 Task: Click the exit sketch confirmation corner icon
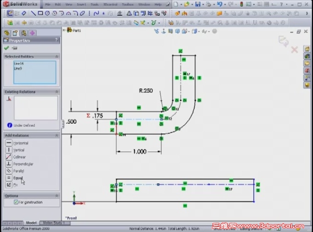tap(284, 41)
